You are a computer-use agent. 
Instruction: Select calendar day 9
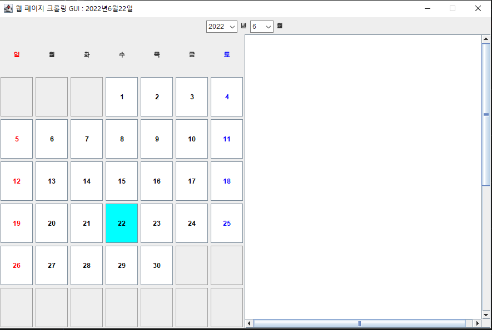point(157,139)
